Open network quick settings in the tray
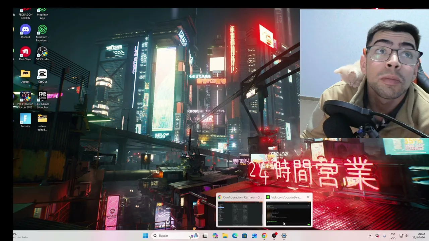This screenshot has width=429, height=241. pos(401,236)
